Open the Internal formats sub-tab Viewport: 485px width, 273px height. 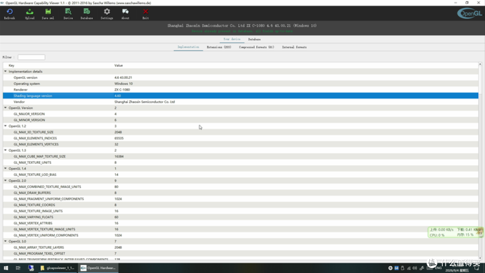click(294, 47)
